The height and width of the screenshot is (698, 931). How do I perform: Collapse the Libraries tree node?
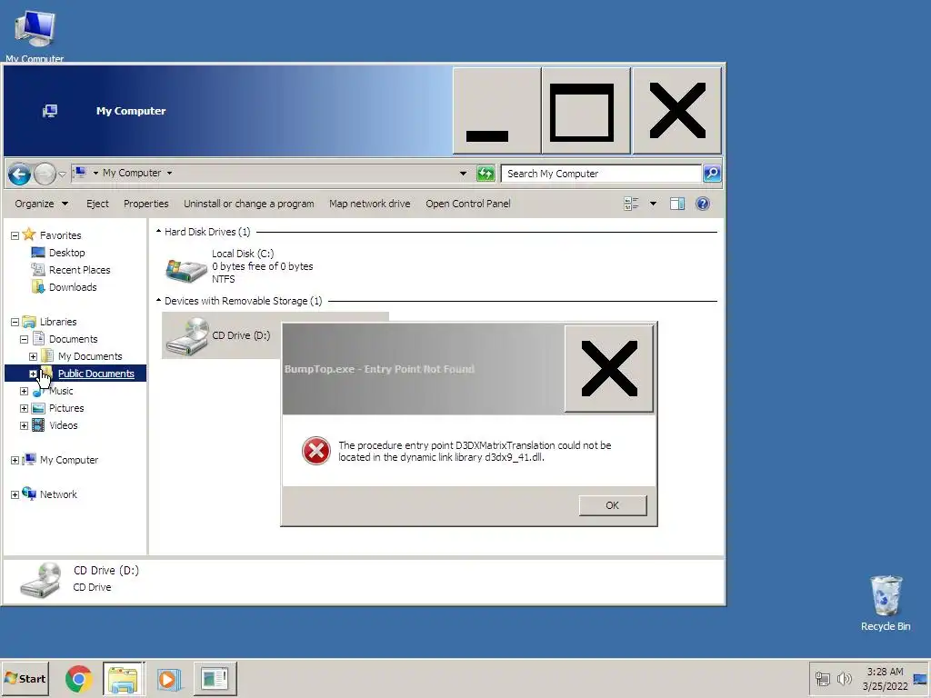click(x=15, y=323)
